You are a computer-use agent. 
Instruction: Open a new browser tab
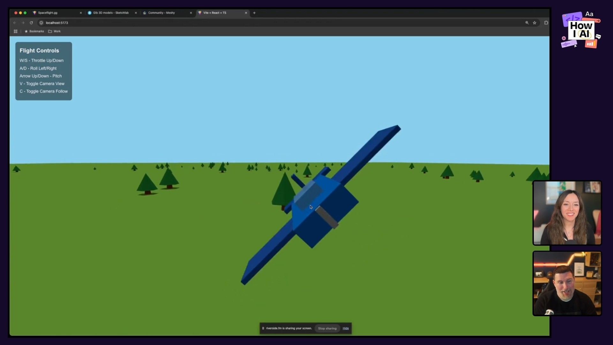point(254,13)
